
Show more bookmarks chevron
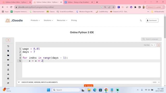[148, 12]
